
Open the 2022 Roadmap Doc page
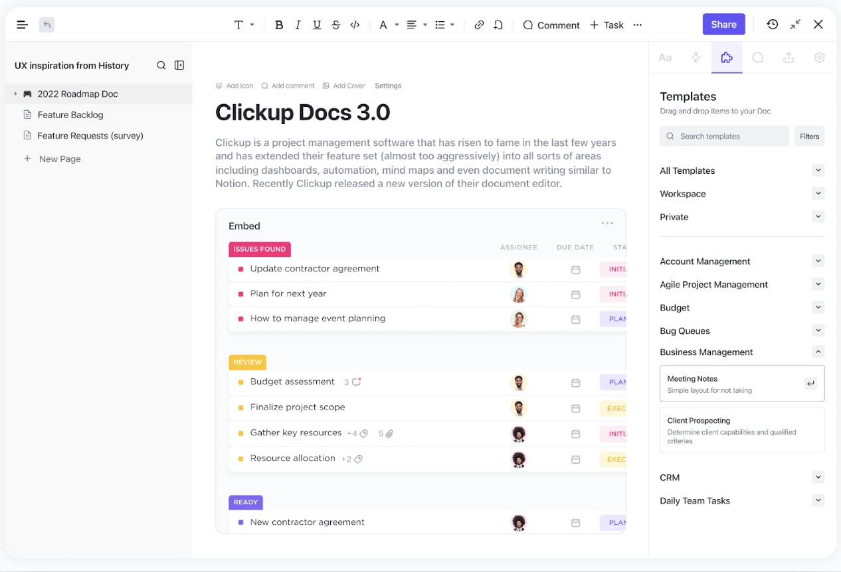pos(77,94)
